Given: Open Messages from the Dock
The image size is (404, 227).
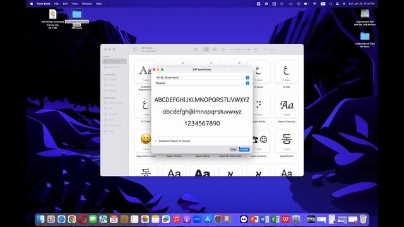Looking at the screenshot, I should point(93,219).
